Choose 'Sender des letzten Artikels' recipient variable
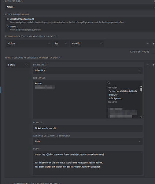 point(123,91)
